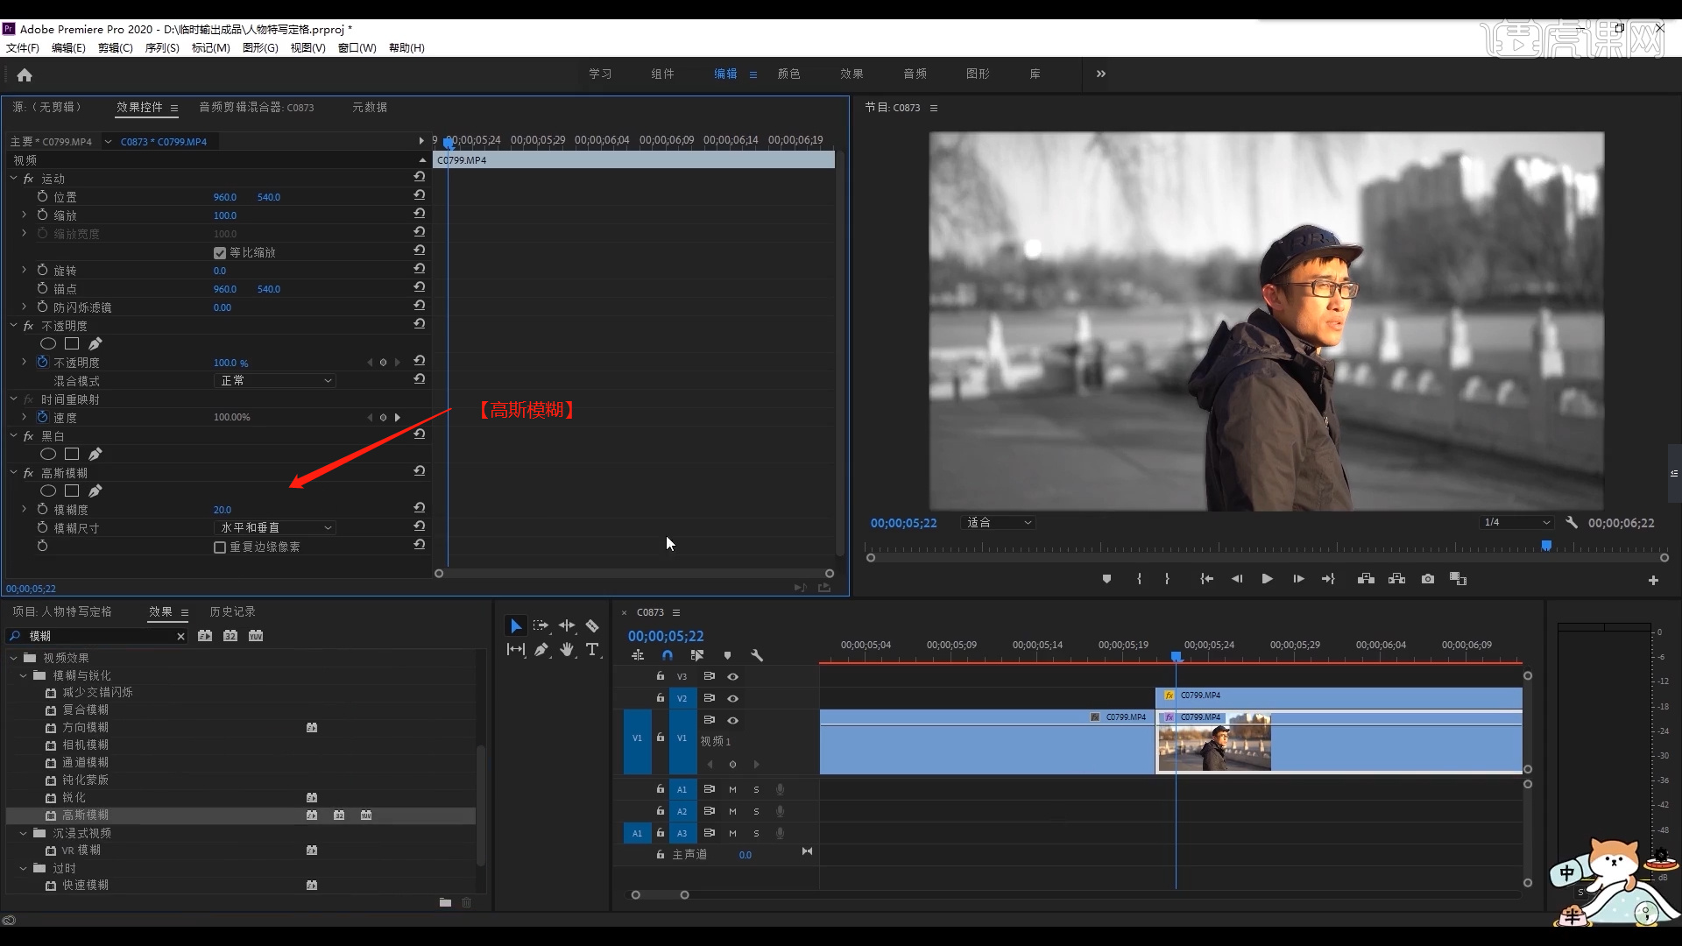Switch to the Color (颜色) workspace tab

click(x=788, y=74)
